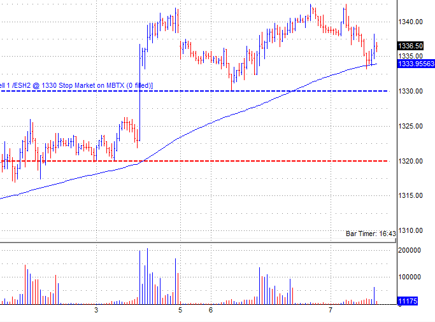Select the blue dashed 1330 stop order line
Viewport: 435px width, 322px height.
(x=194, y=91)
